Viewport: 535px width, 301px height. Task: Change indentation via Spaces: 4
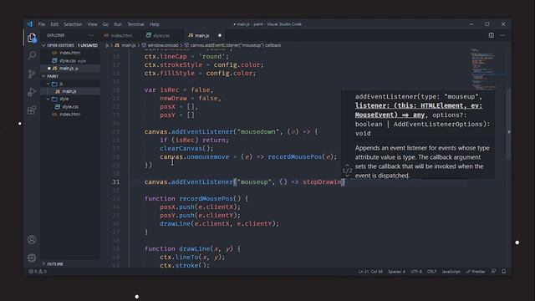[396, 272]
